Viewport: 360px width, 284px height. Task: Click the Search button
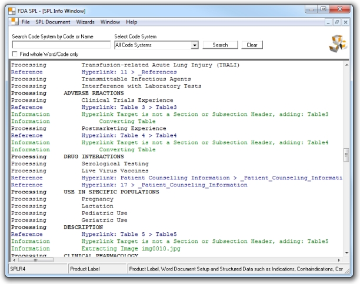tap(220, 45)
